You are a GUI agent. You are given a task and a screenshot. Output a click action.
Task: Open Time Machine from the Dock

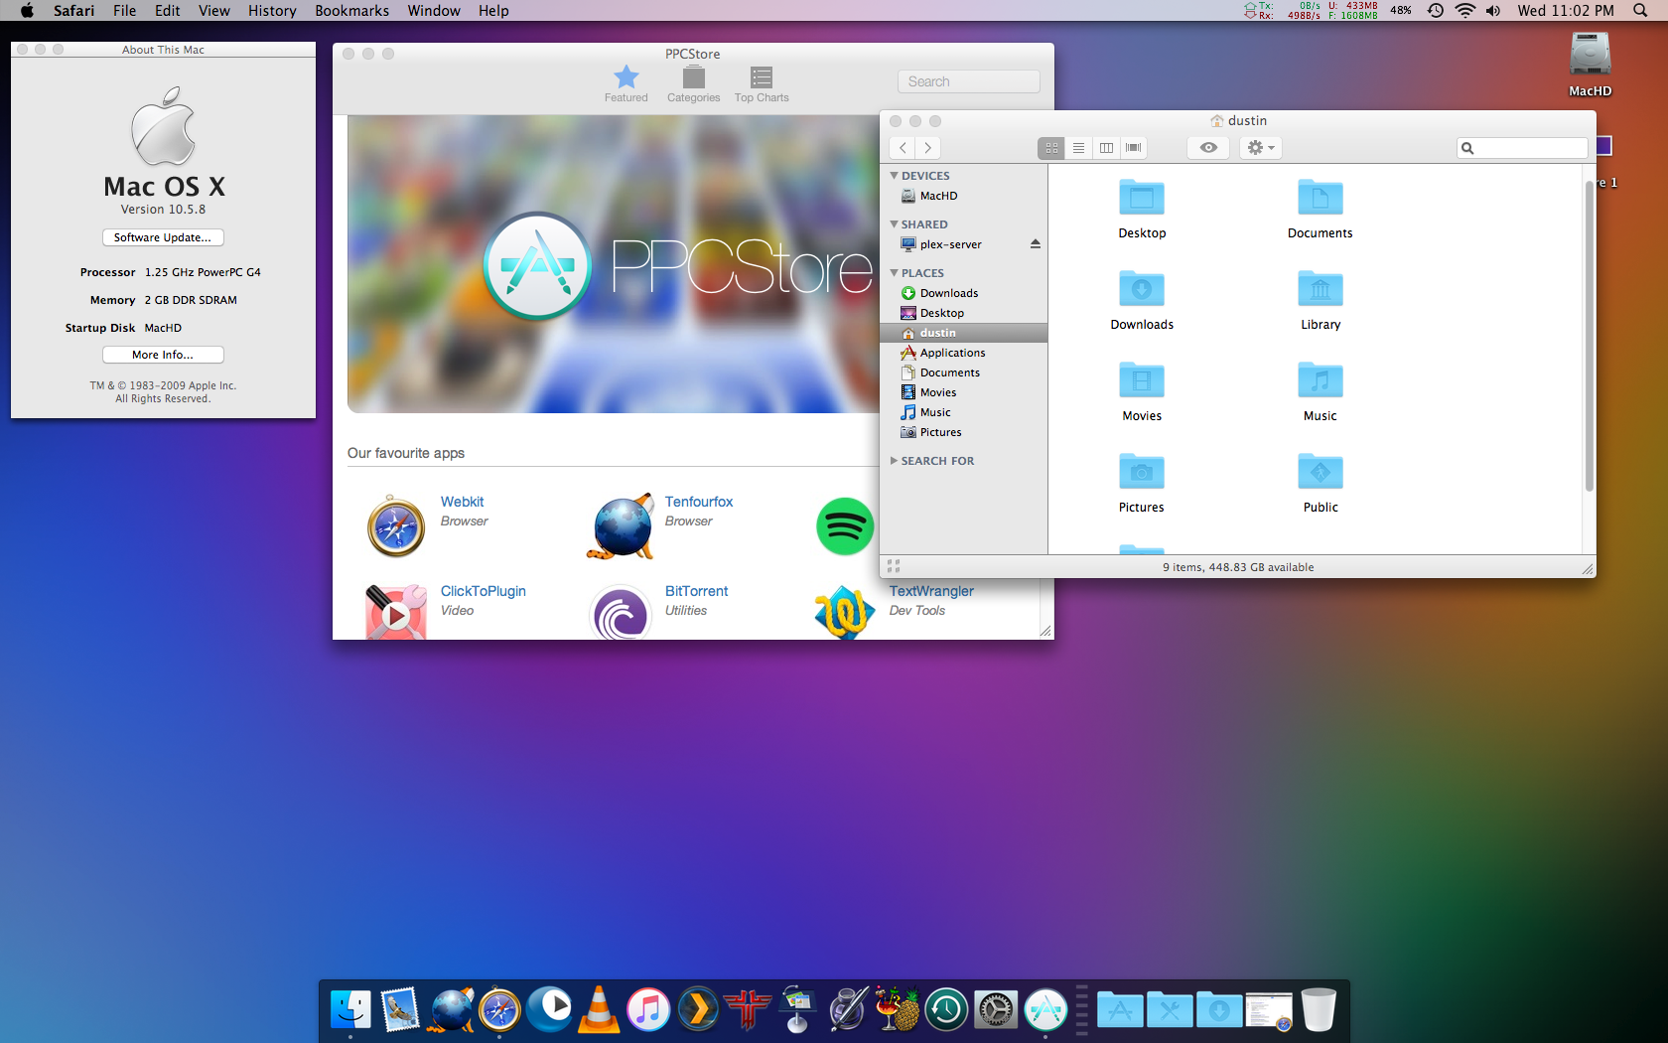[946, 1010]
